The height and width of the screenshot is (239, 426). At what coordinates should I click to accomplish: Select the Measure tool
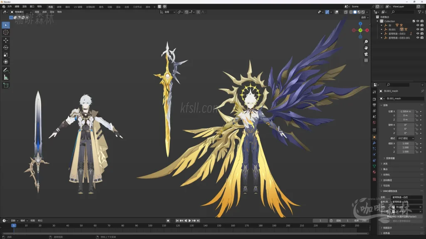(x=6, y=78)
